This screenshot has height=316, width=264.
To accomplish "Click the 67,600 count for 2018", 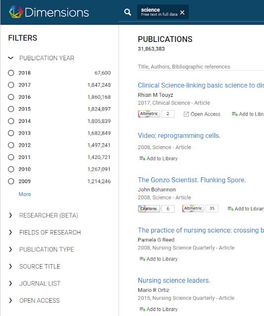I will tap(102, 73).
